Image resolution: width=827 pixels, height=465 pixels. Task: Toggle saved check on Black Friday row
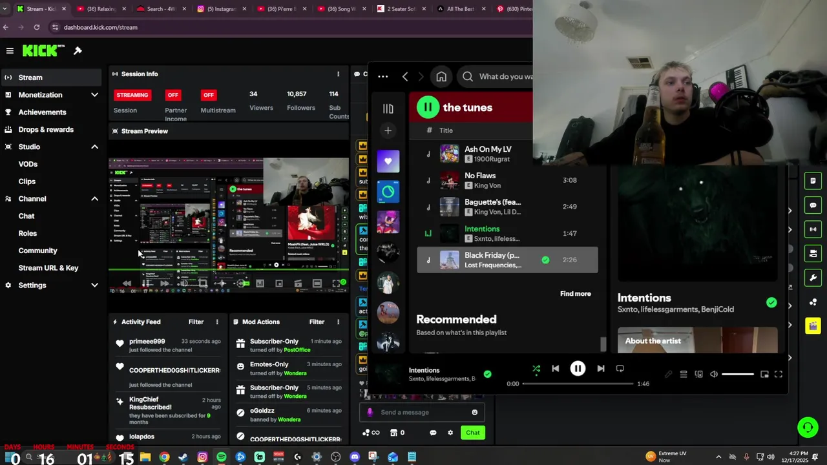click(x=545, y=260)
